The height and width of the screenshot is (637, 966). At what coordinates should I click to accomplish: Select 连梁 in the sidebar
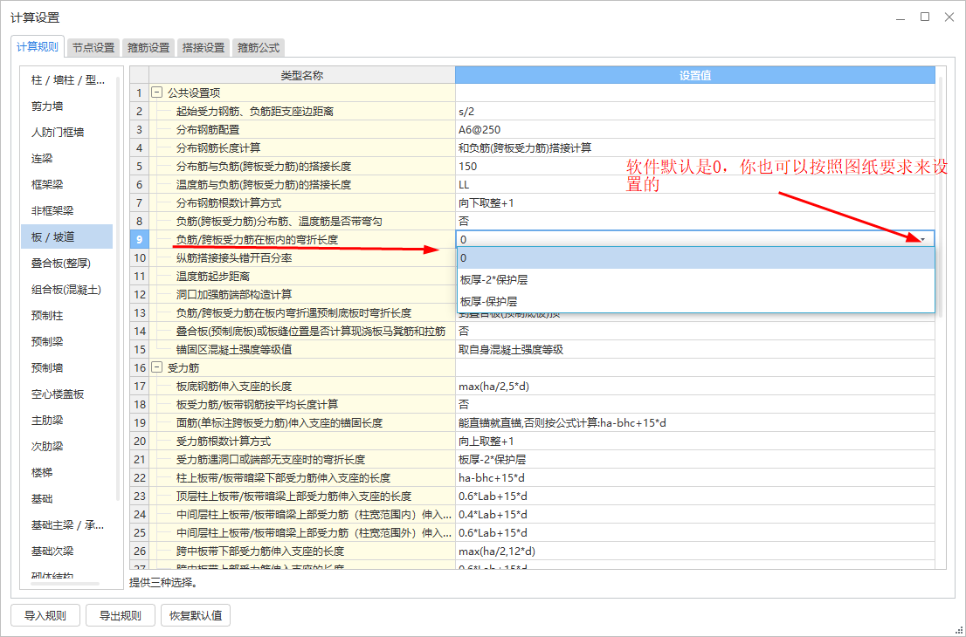[x=67, y=158]
